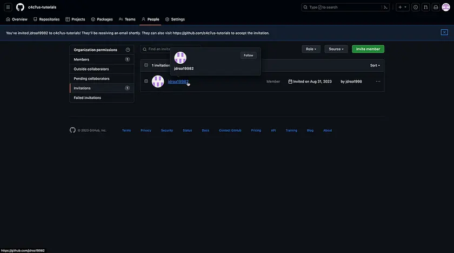454x253 pixels.
Task: Open the command palette icon in search bar
Action: click(385, 7)
